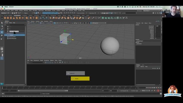Open the Mesh Tools menu
Viewport: 183px width, 103px height.
[41, 11]
